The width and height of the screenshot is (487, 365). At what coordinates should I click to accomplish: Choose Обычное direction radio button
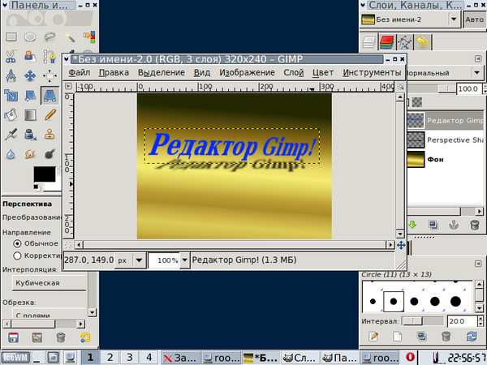coord(17,243)
